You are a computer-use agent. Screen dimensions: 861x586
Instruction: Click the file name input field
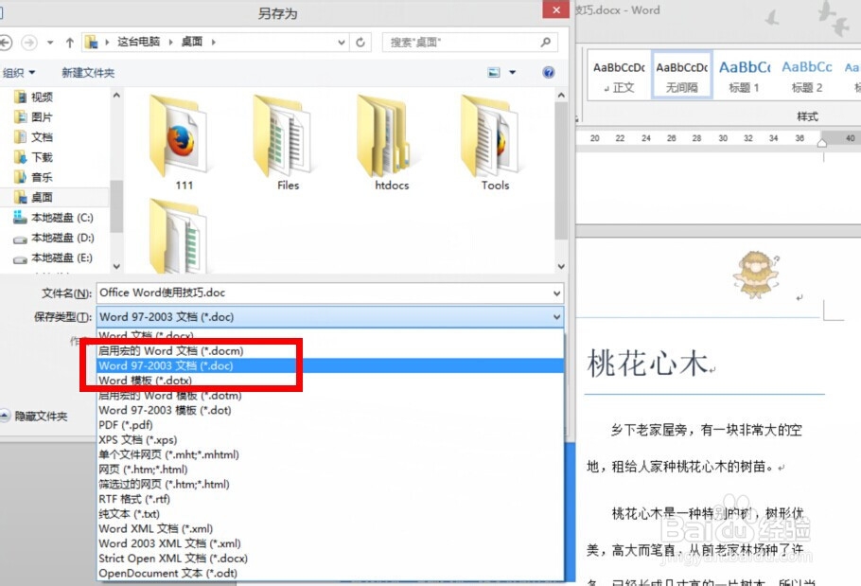[324, 293]
